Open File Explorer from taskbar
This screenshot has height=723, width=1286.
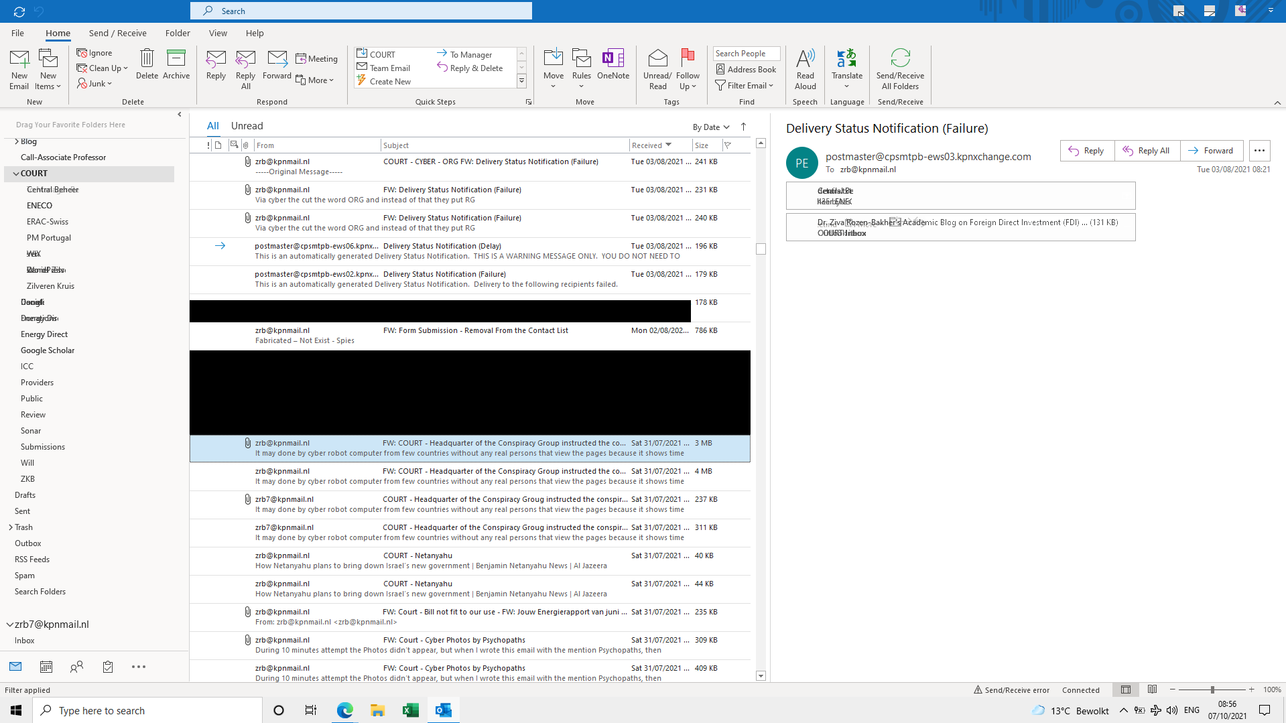tap(377, 710)
